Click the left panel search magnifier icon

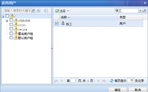click(x=33, y=11)
